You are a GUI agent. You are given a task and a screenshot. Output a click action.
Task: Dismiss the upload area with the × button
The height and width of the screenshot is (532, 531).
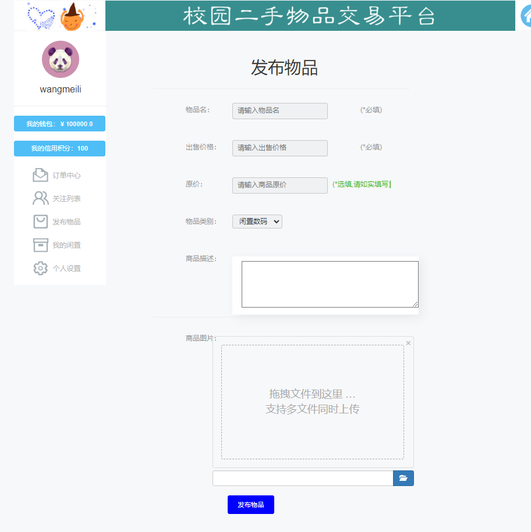408,342
